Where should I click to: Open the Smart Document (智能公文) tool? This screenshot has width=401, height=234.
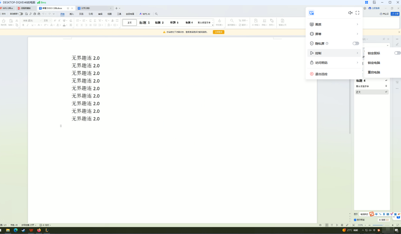(282, 22)
